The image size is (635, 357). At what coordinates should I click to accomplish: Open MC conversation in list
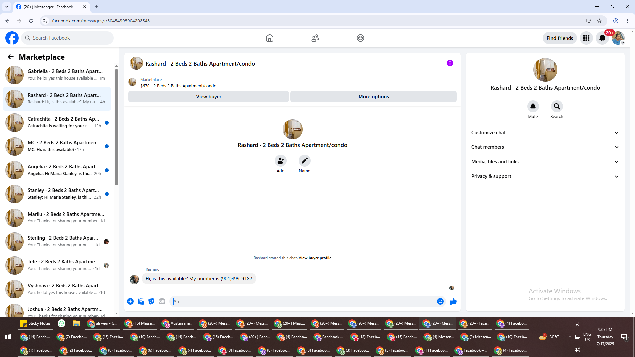[57, 146]
